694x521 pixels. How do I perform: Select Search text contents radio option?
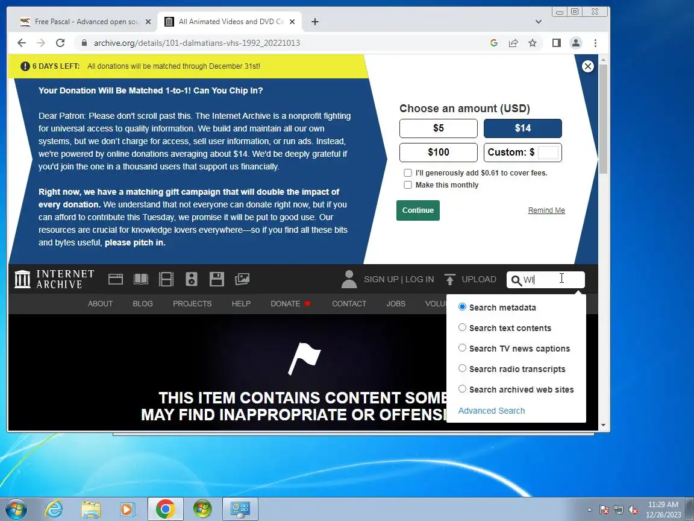462,327
